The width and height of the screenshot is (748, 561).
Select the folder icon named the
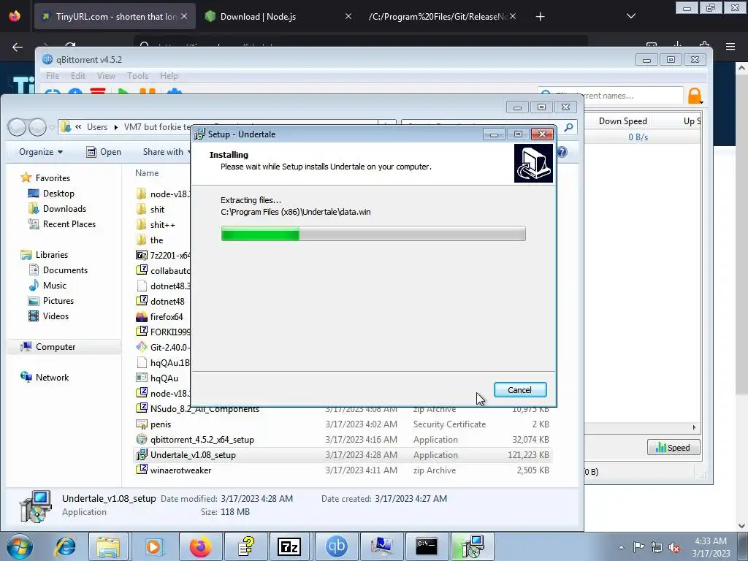pyautogui.click(x=141, y=240)
